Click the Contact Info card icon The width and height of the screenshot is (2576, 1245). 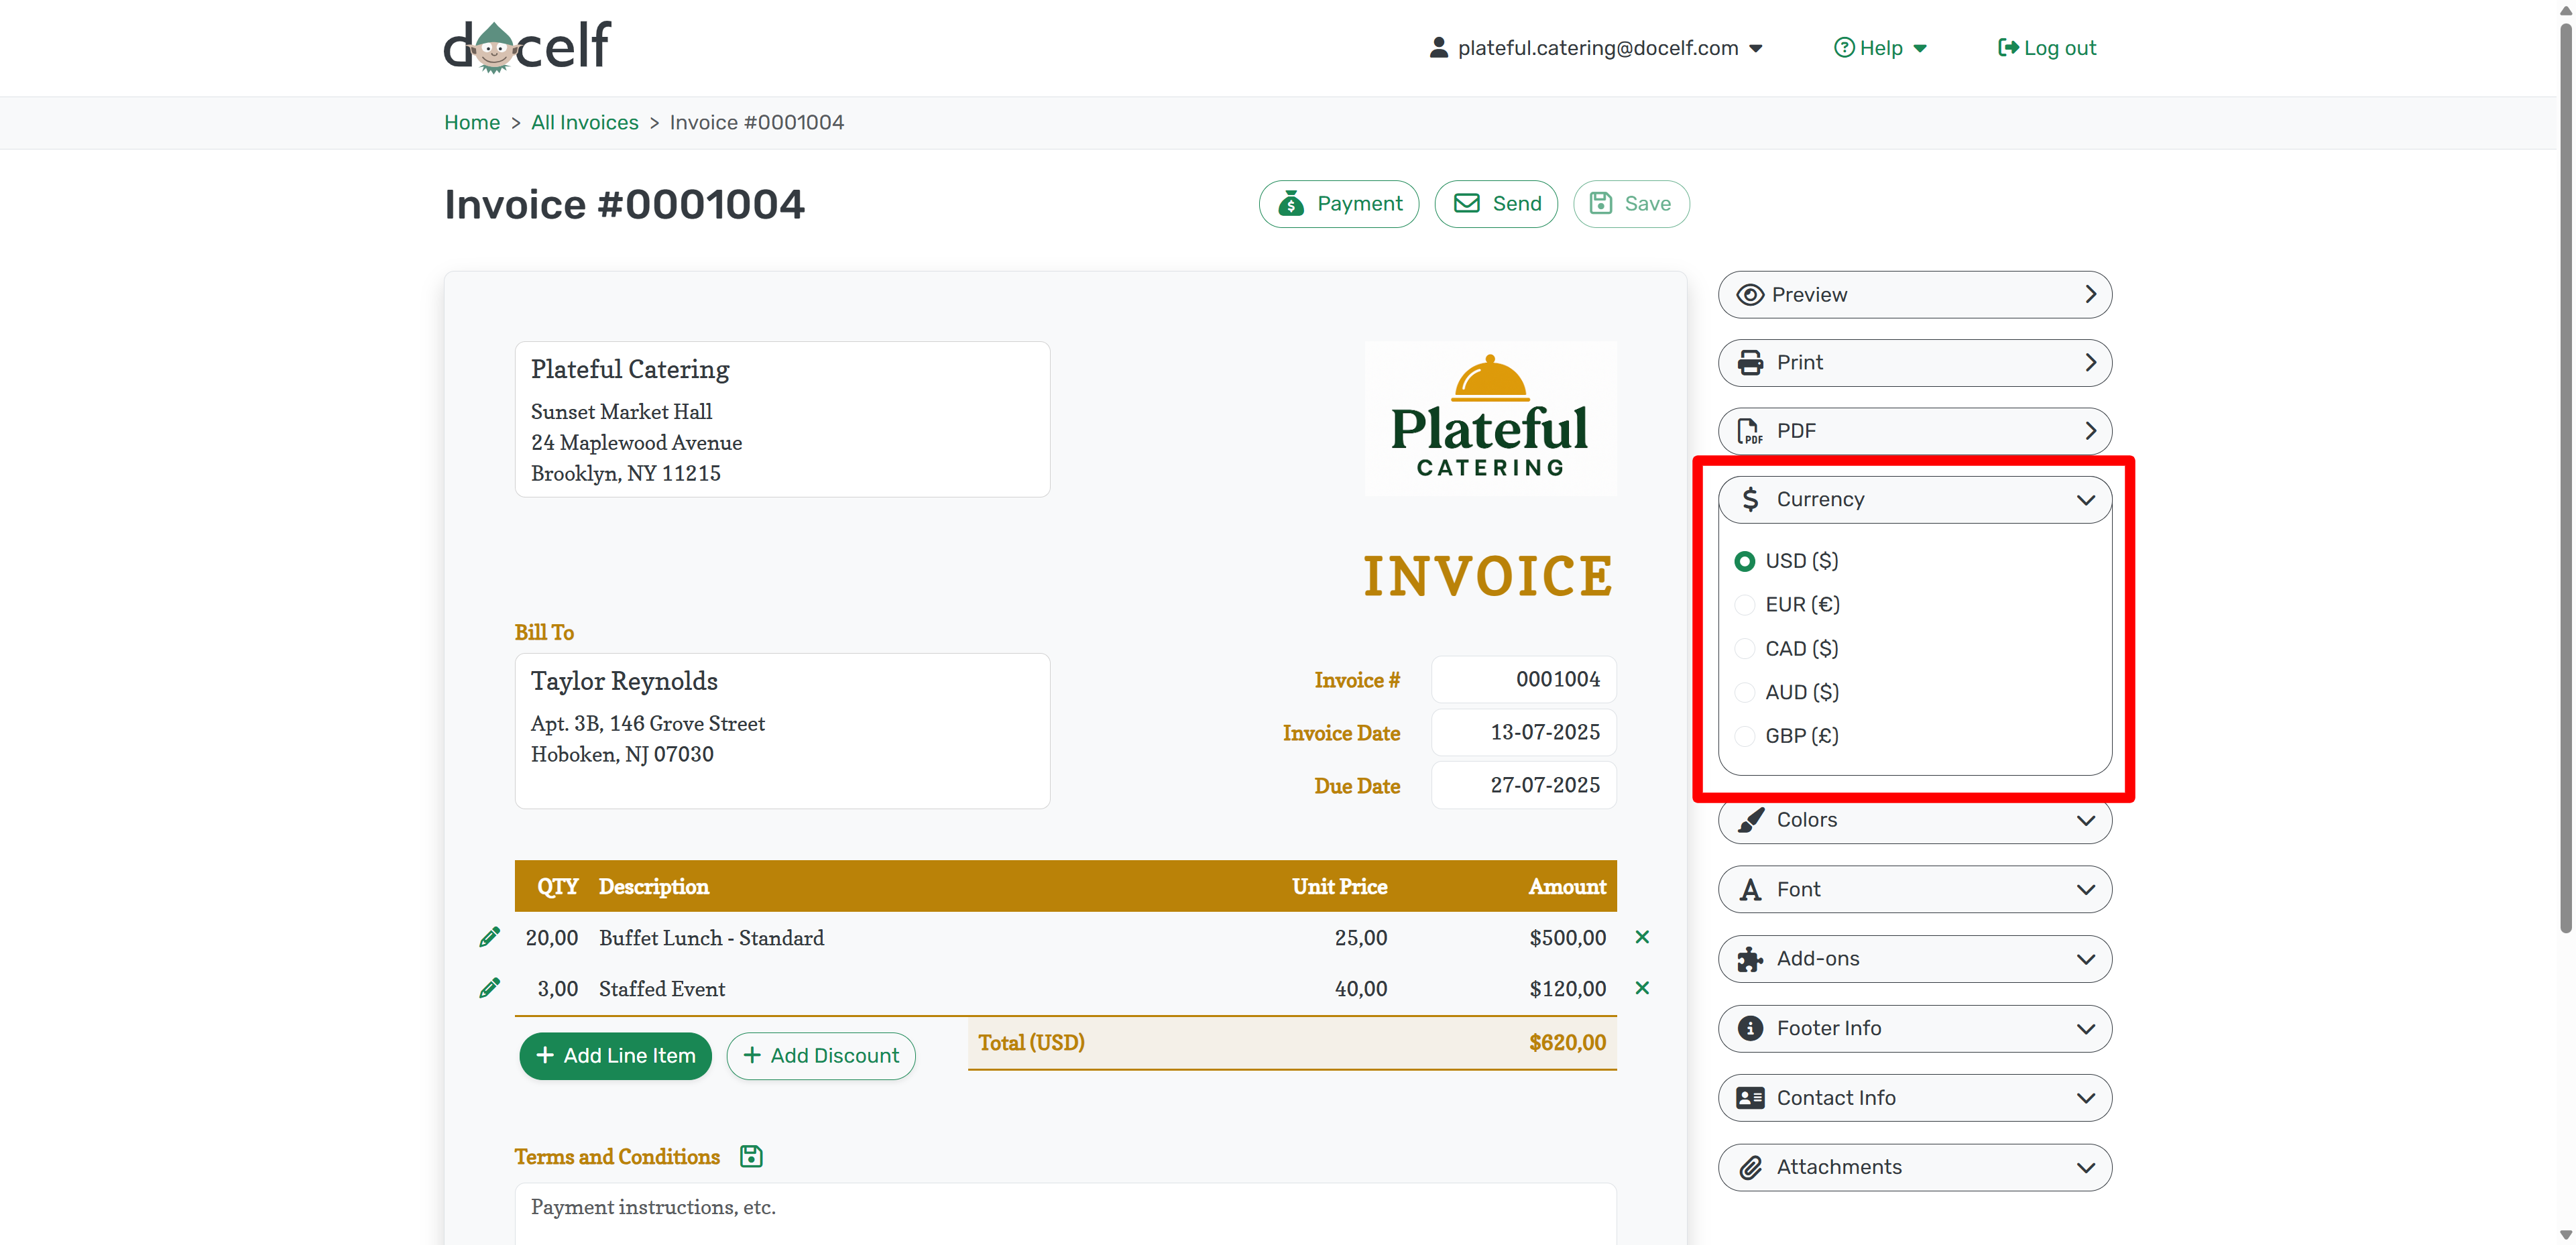click(x=1750, y=1098)
